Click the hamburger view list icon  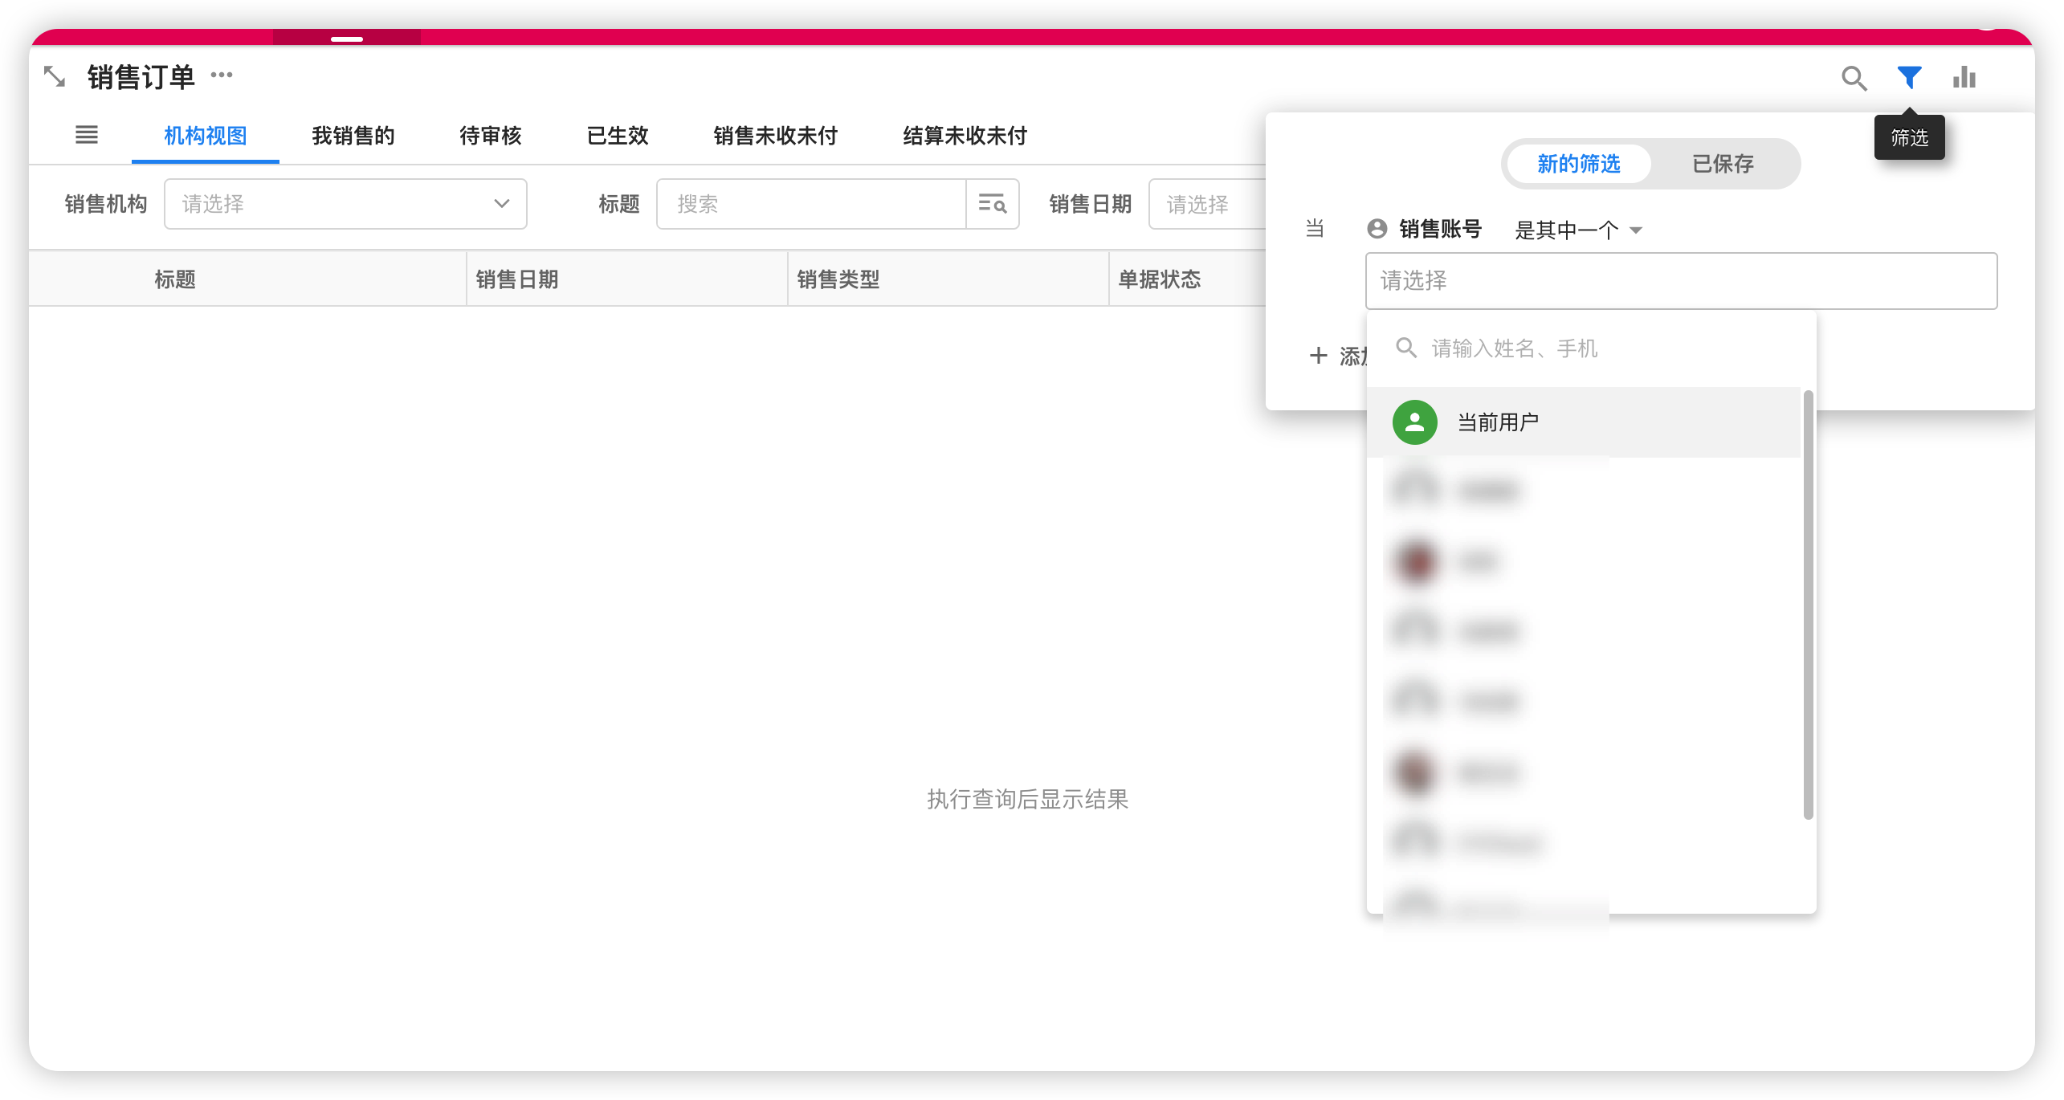coord(87,135)
